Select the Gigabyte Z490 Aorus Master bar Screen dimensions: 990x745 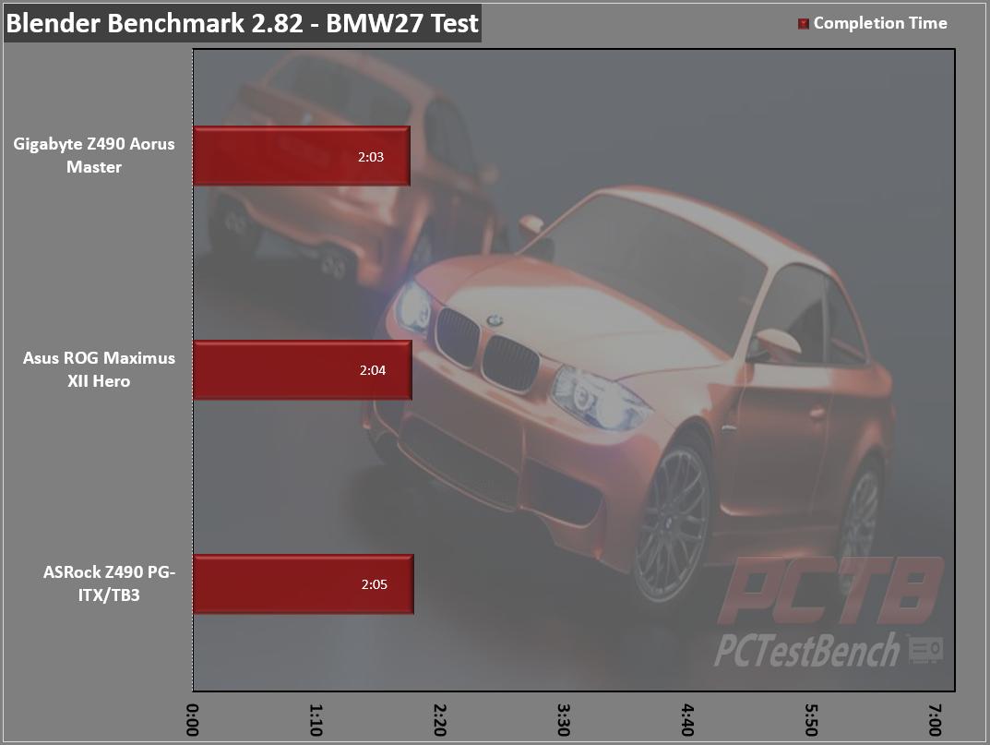pos(302,156)
